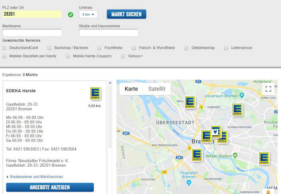Tick the Fischtheke checkbox
Image resolution: width=281 pixels, height=194 pixels.
[x=100, y=48]
